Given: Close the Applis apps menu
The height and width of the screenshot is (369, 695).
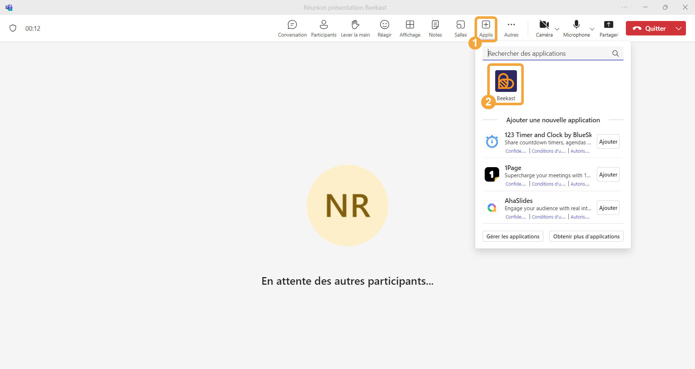Looking at the screenshot, I should tap(486, 28).
